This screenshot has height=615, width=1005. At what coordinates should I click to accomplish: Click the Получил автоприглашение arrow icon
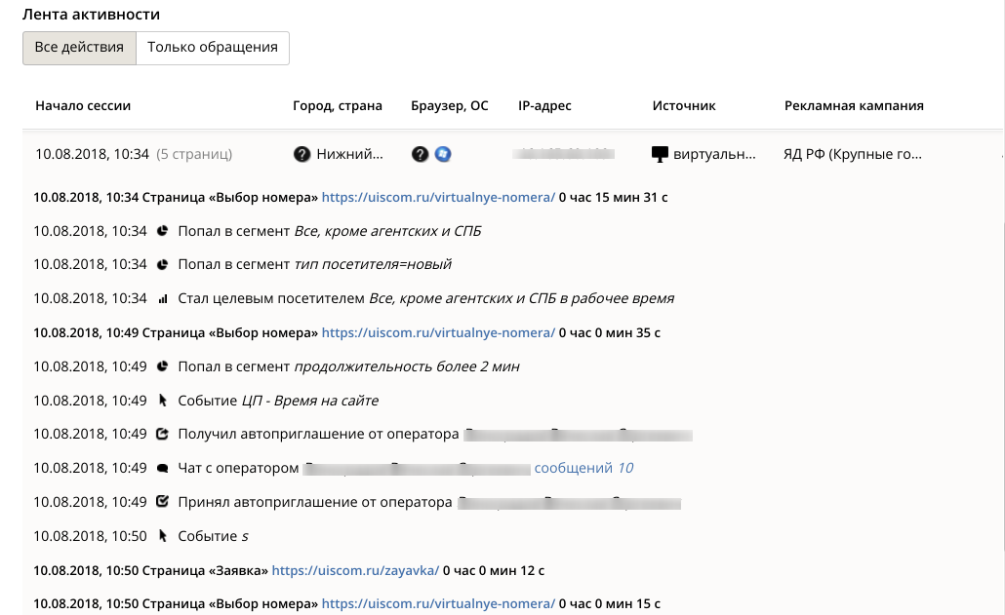(x=163, y=434)
